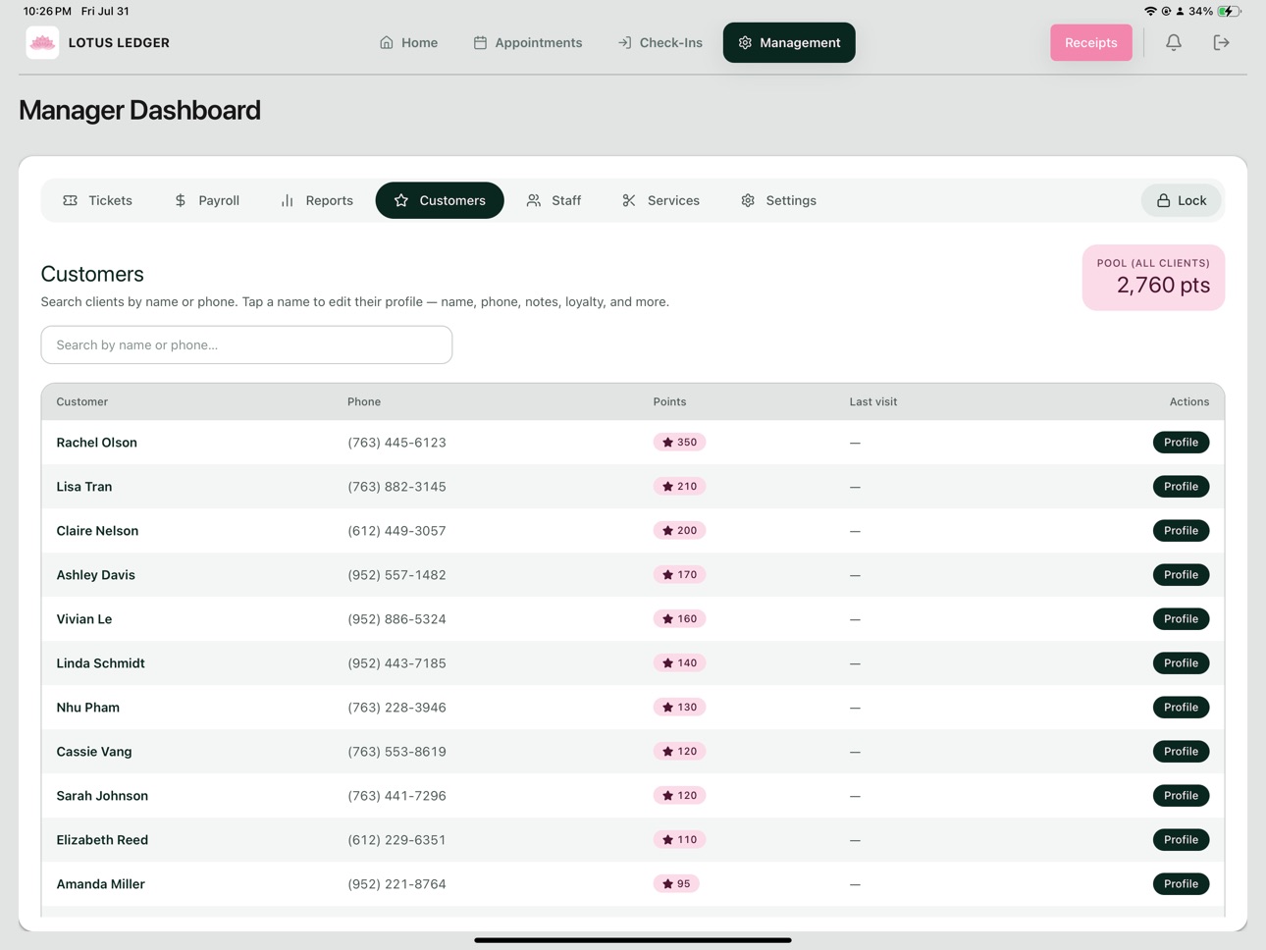Tap the name Linda Schmidt
1266x950 pixels.
tap(100, 663)
